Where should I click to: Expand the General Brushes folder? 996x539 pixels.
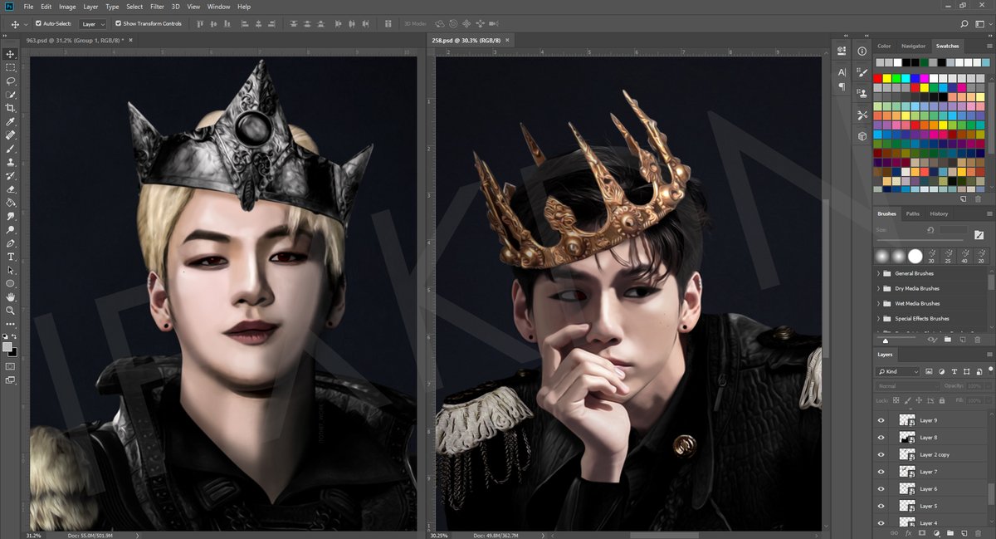[879, 273]
